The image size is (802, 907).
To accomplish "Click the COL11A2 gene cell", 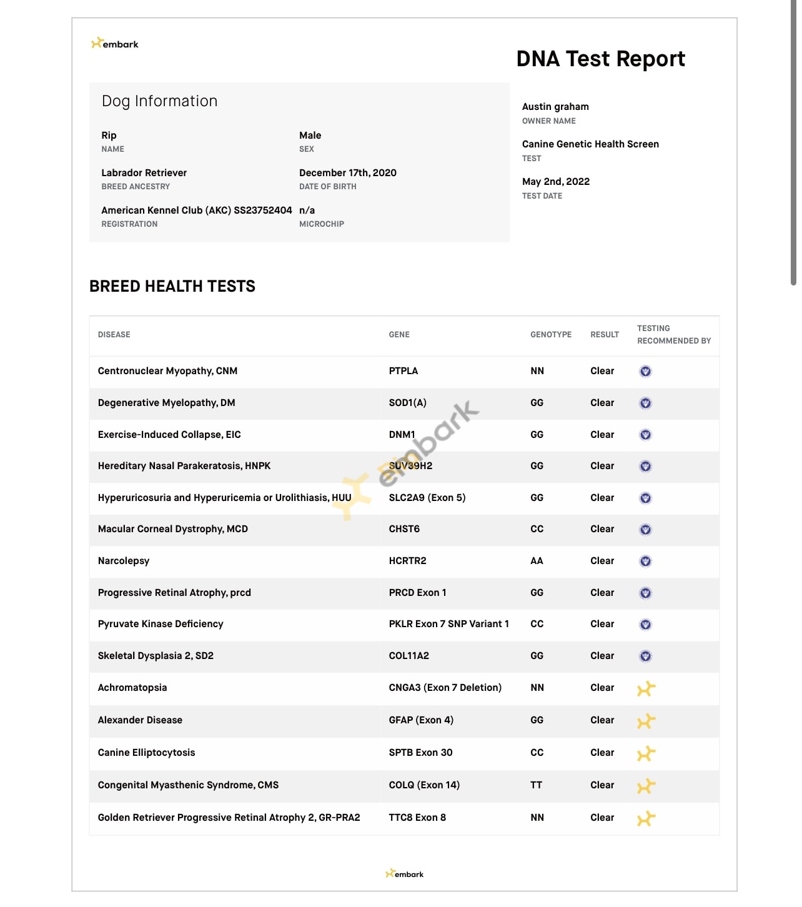I will 409,656.
